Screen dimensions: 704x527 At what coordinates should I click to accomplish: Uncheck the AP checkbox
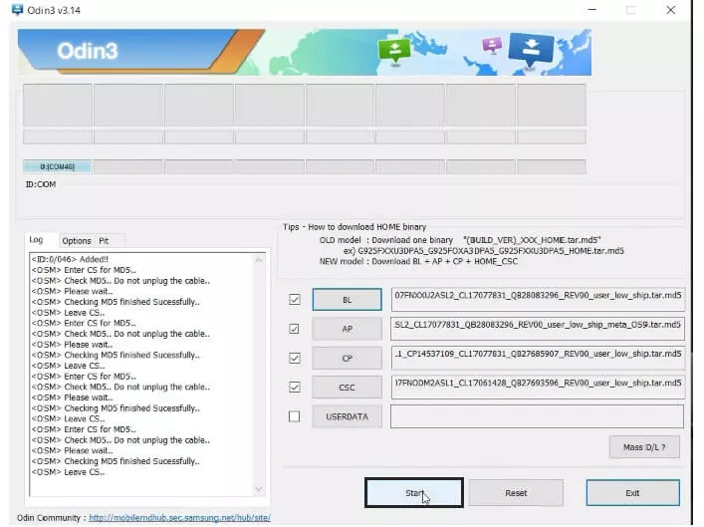295,329
